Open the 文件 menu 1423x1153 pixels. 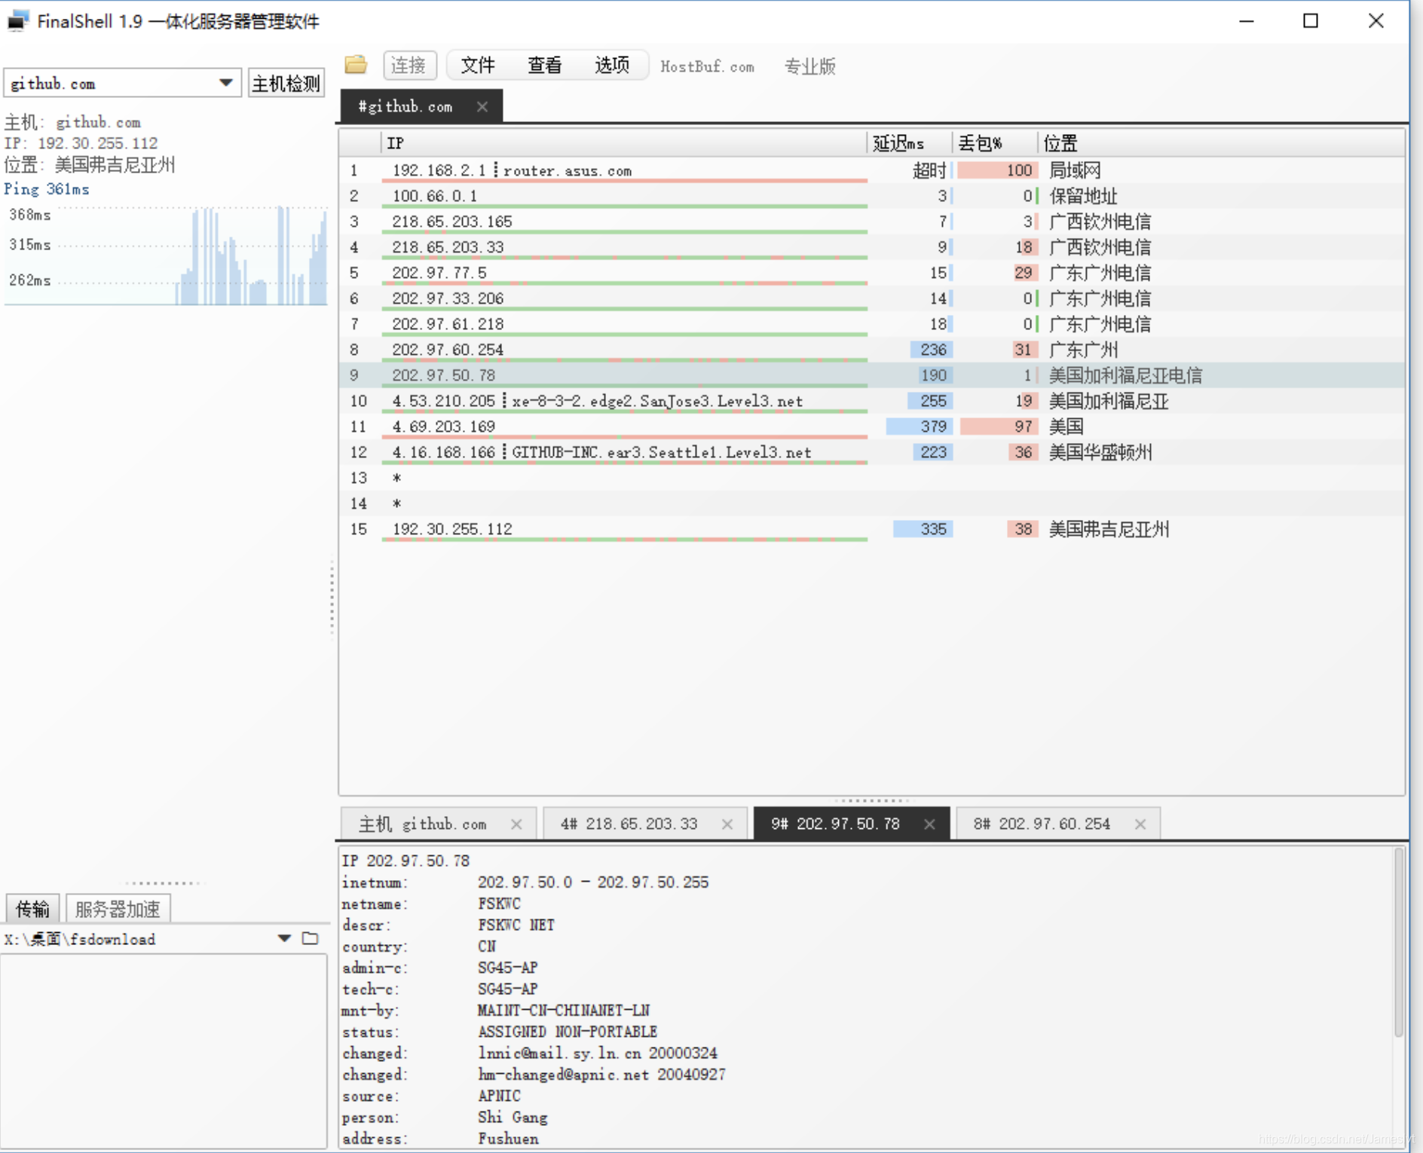(477, 66)
